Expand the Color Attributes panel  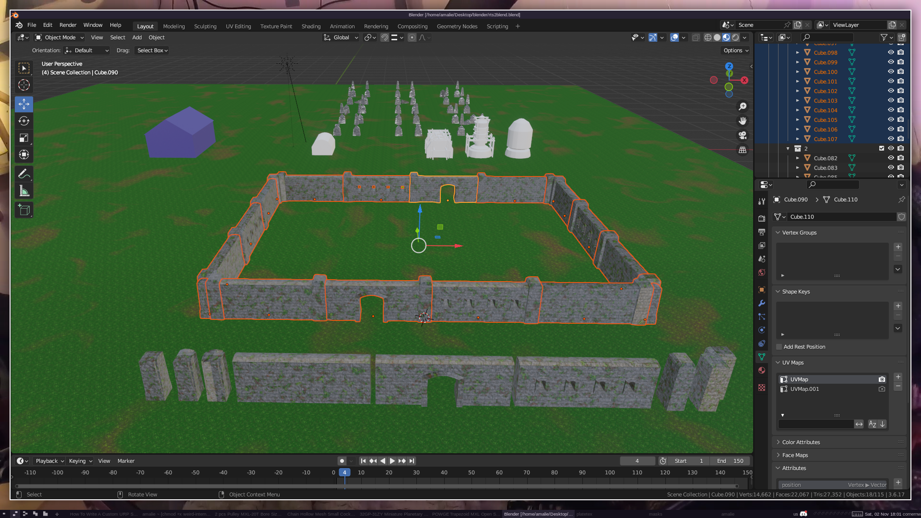(x=801, y=442)
